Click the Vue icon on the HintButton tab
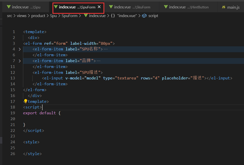This screenshot has height=165, width=244. click(166, 7)
